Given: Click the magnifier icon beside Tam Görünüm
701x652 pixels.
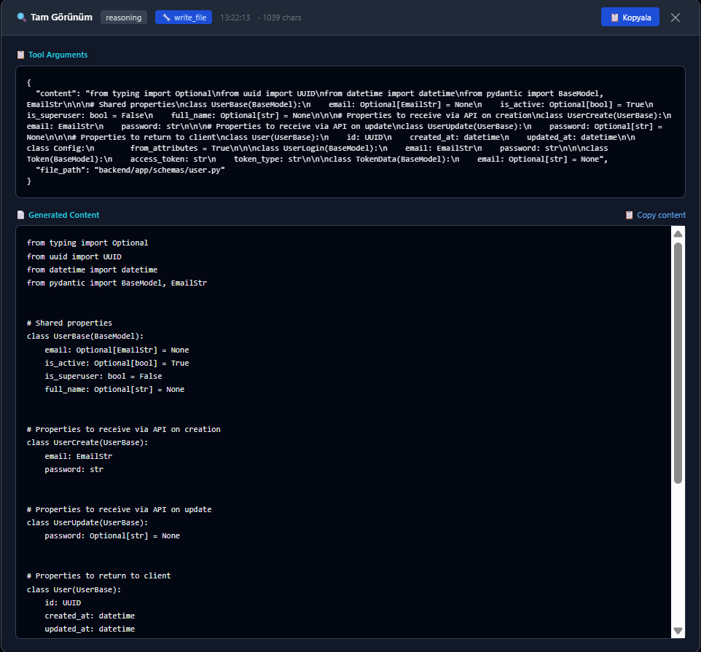Looking at the screenshot, I should [x=21, y=17].
